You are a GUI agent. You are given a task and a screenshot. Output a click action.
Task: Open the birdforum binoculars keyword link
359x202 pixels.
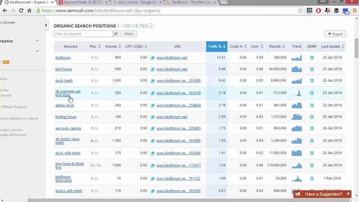(x=63, y=178)
